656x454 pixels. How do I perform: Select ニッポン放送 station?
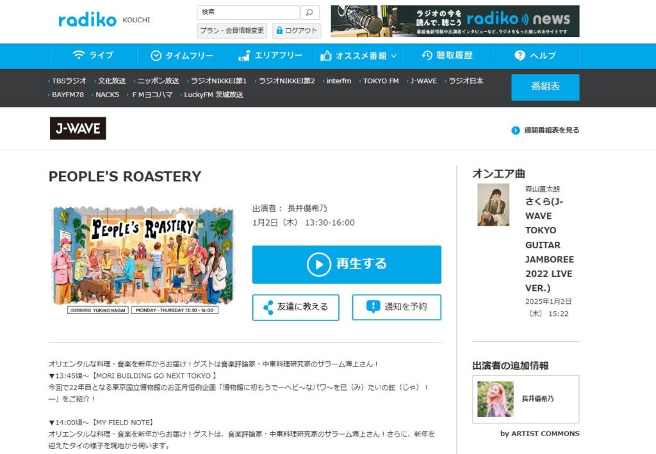[x=157, y=81]
